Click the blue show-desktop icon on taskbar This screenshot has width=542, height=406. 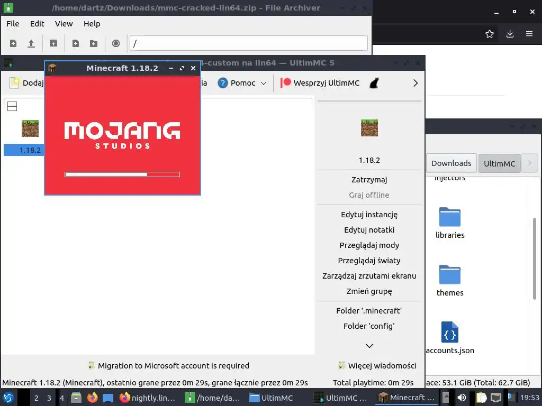(x=108, y=398)
